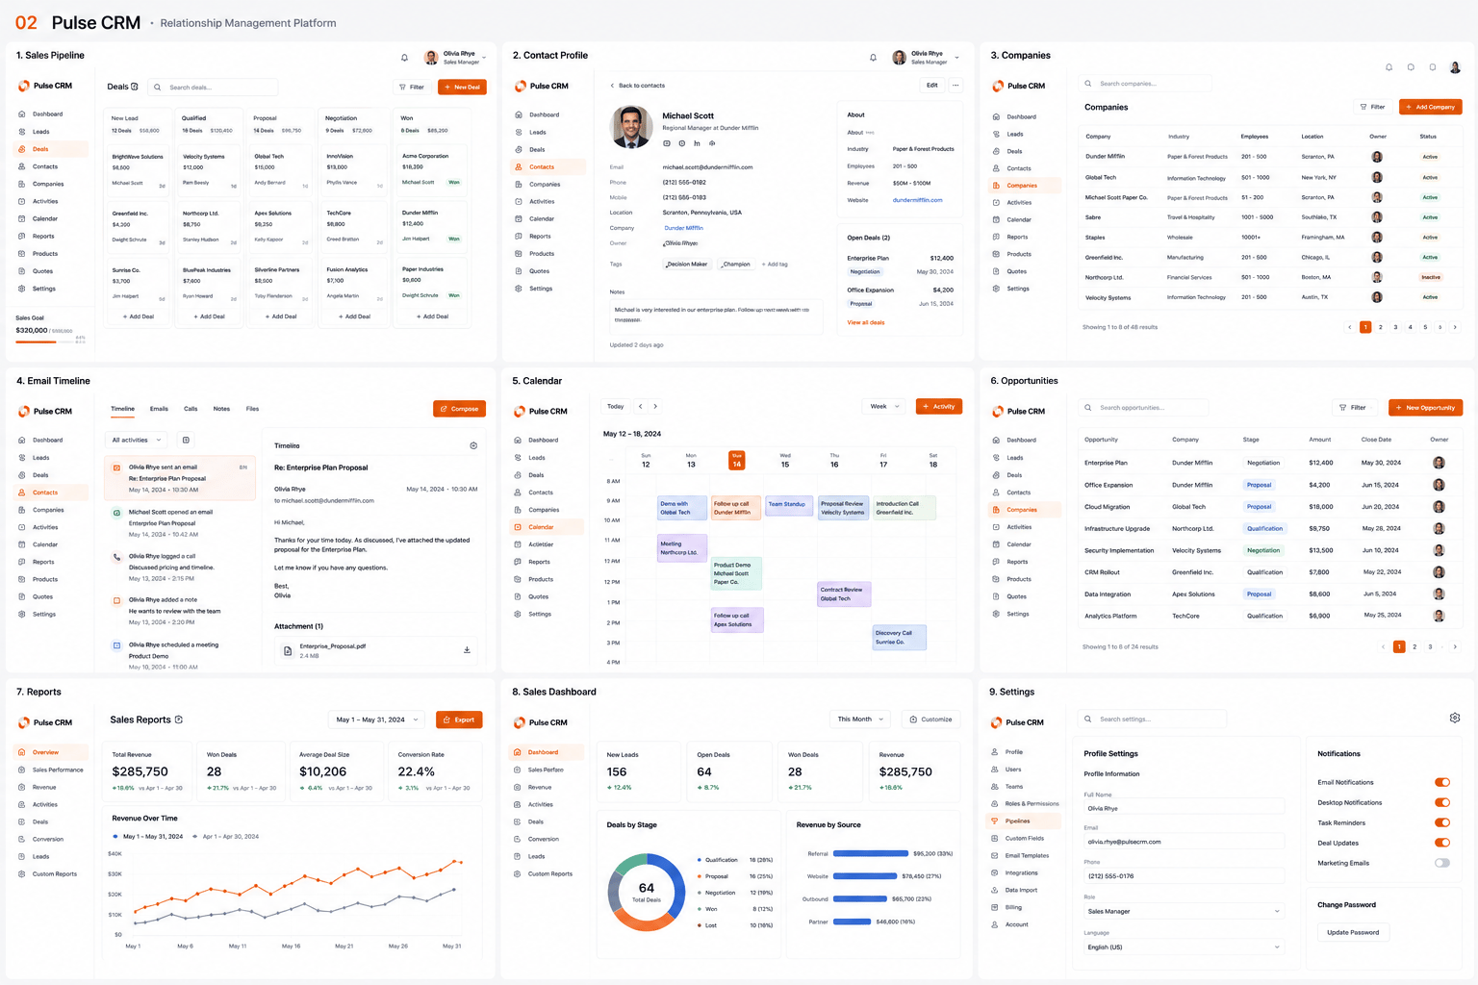Click Billing icon in Settings panel sidebar

[995, 907]
